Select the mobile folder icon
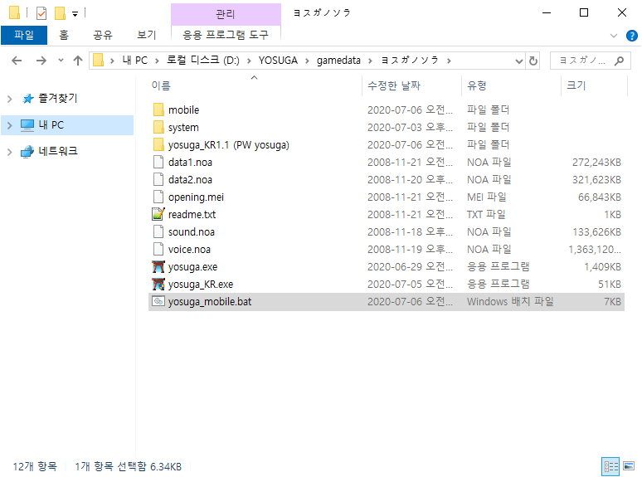Viewport: 642px width, 477px height. [x=158, y=110]
